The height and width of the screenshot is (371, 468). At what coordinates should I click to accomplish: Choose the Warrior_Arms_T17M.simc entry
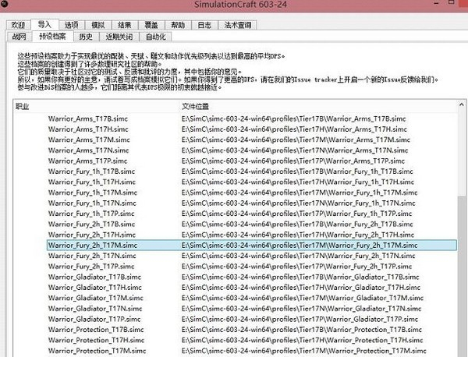coord(89,140)
